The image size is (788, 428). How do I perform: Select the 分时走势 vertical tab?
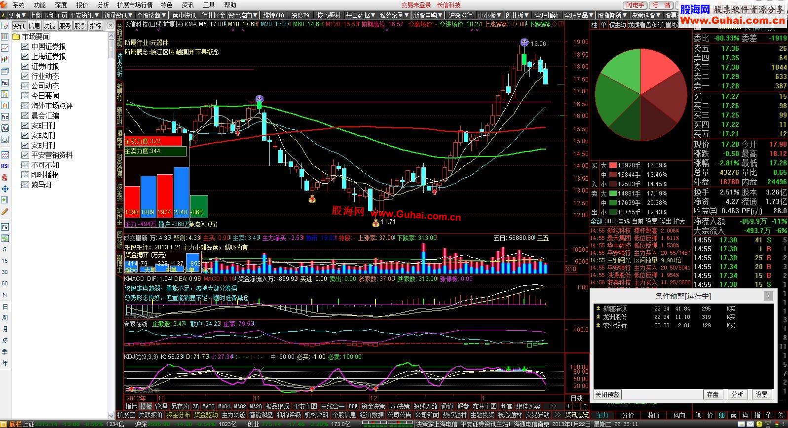pyautogui.click(x=119, y=36)
